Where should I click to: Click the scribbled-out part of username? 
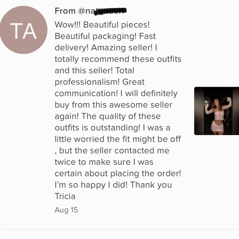(x=110, y=11)
